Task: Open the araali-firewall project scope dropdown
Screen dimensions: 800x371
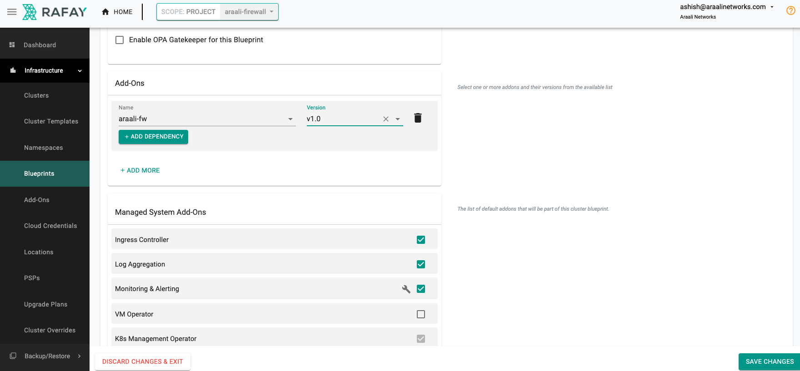Action: 249,12
